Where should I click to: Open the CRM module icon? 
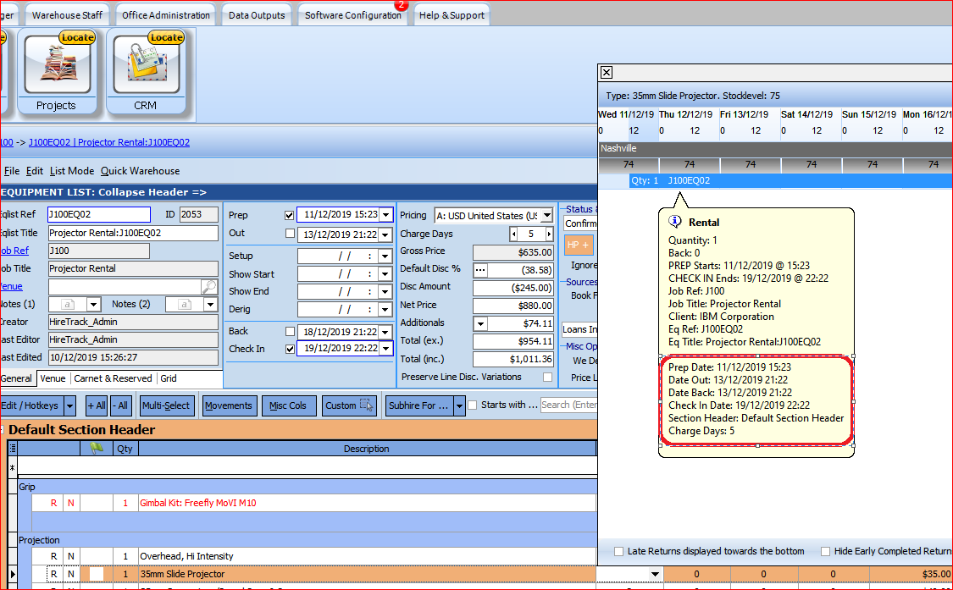point(145,69)
